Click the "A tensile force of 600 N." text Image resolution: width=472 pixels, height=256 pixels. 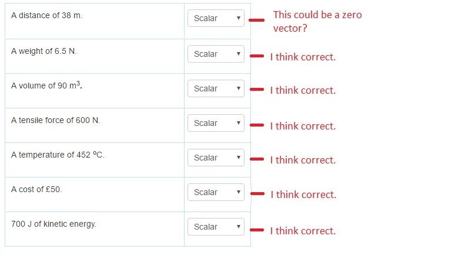pos(56,120)
